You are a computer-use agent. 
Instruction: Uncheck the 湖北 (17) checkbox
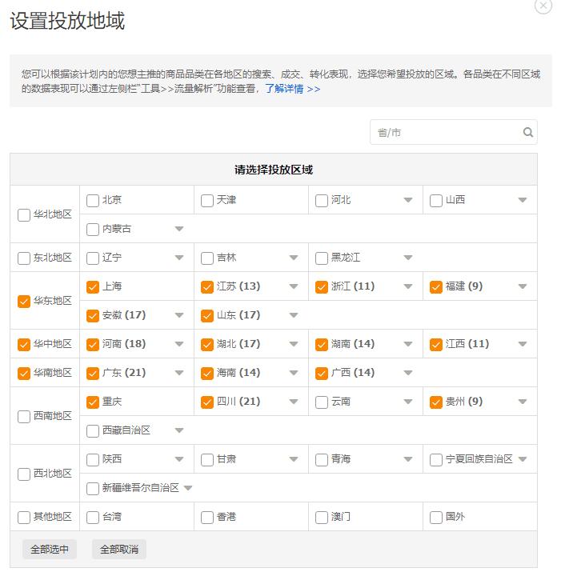pyautogui.click(x=207, y=344)
